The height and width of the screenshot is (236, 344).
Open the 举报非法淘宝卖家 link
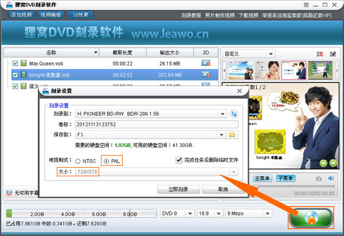[297, 16]
